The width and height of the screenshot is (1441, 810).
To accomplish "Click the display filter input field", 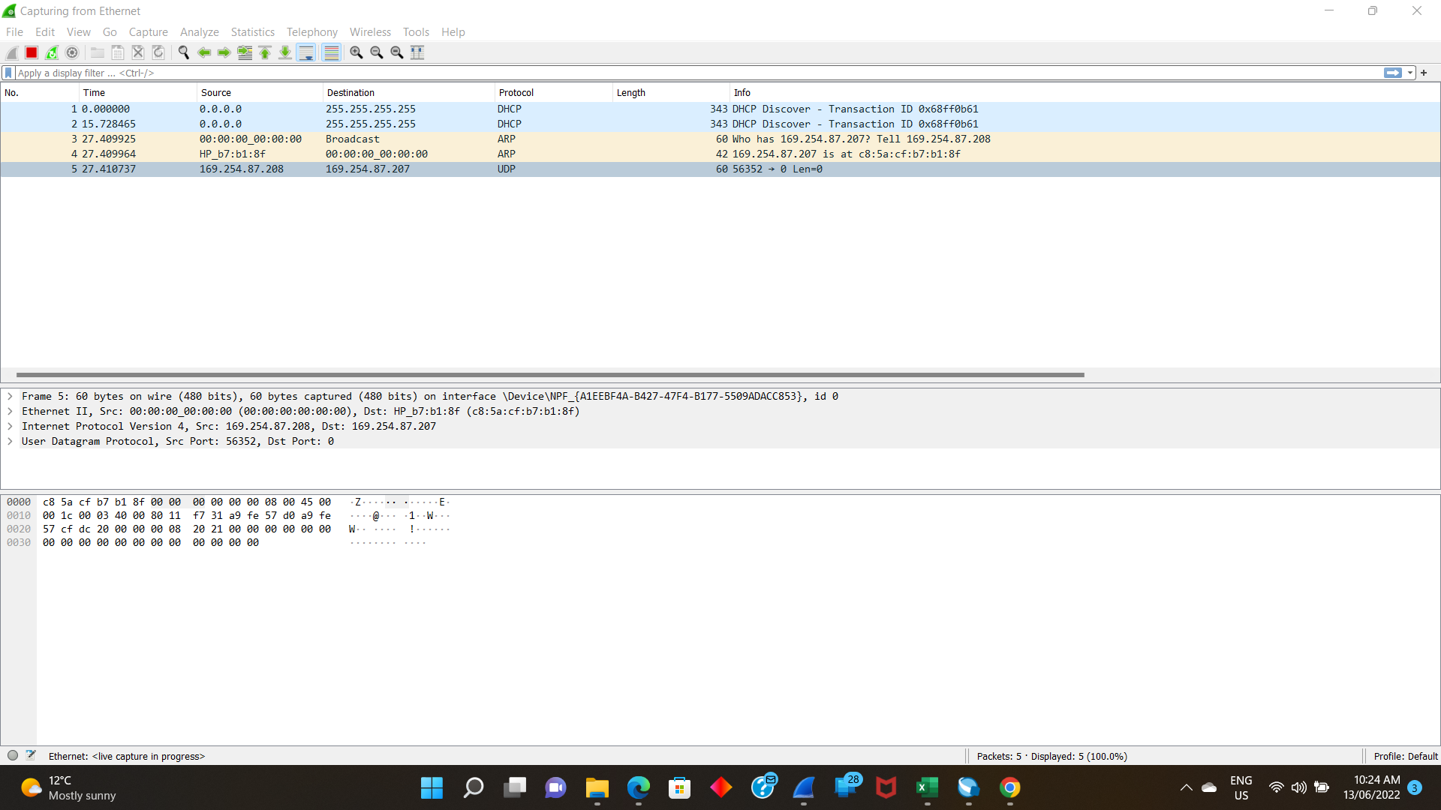I will coord(698,73).
